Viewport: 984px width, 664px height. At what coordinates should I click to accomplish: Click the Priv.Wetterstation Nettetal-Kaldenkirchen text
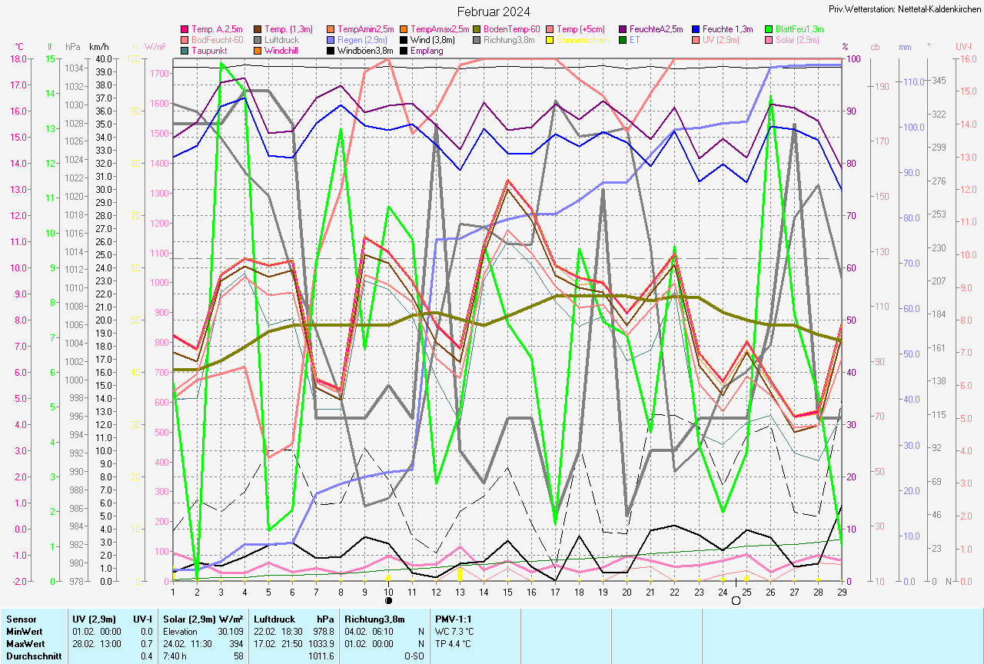904,8
